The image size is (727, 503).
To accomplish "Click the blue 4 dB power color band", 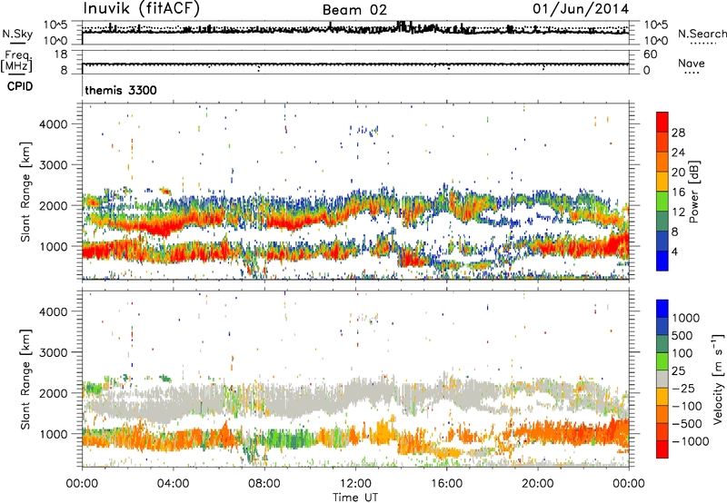I will click(662, 261).
